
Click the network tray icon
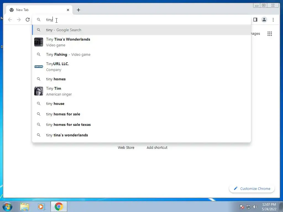click(x=248, y=207)
